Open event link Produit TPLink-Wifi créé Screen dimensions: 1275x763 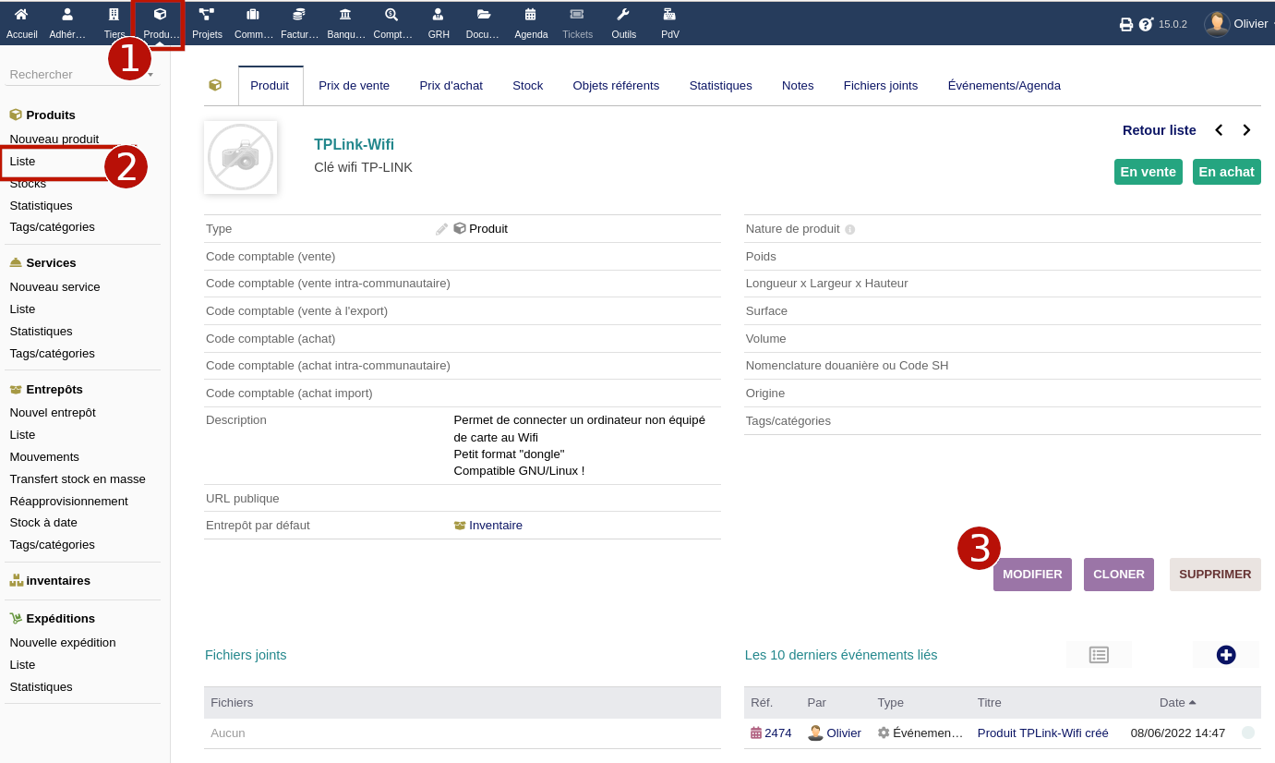tap(1043, 733)
